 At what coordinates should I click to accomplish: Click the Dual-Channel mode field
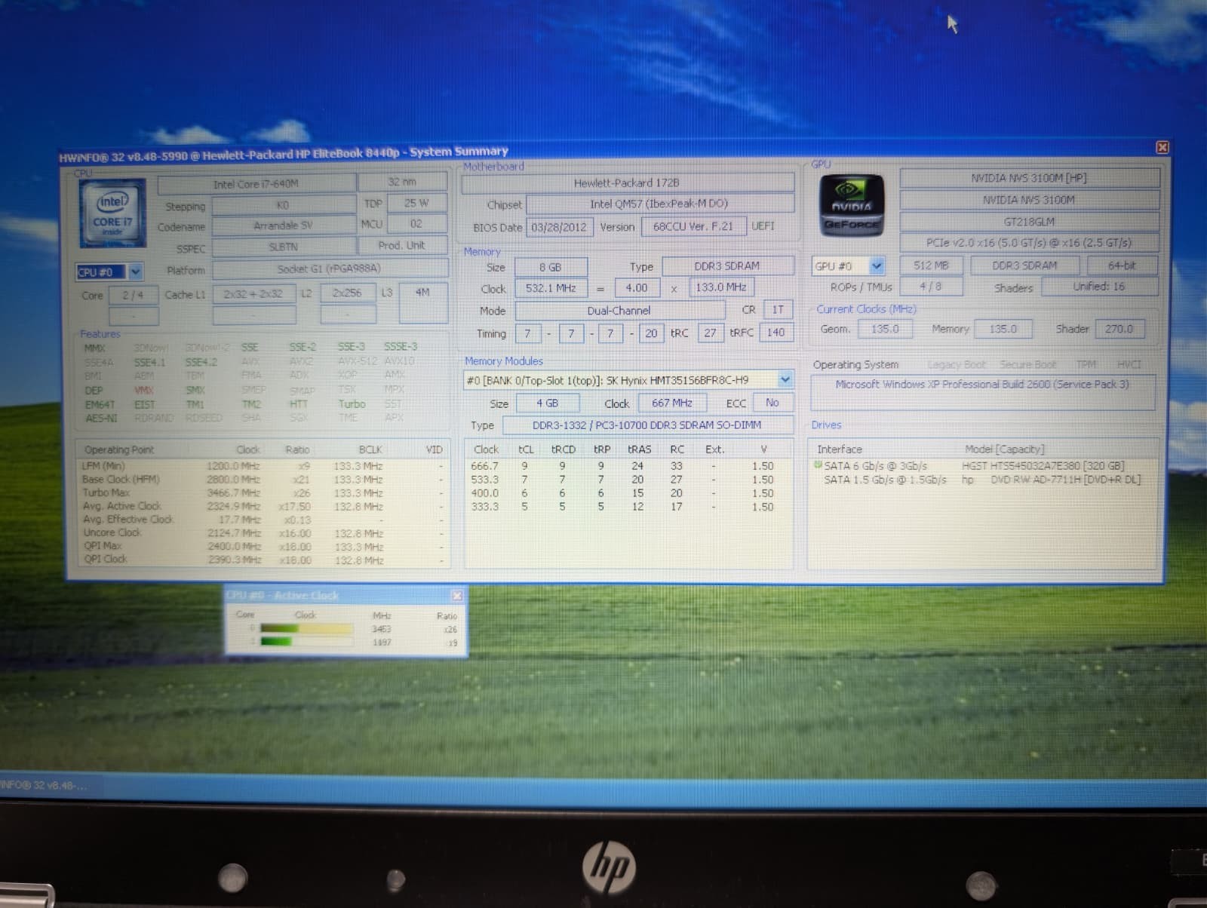pyautogui.click(x=620, y=311)
